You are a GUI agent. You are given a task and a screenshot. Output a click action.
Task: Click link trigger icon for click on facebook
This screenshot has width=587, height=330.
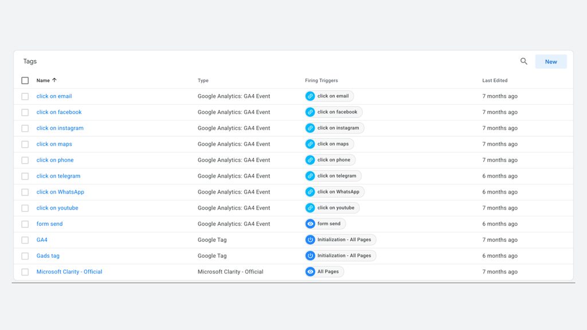pos(310,112)
